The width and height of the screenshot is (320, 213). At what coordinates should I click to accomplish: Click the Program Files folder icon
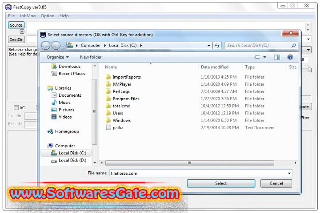[x=108, y=99]
